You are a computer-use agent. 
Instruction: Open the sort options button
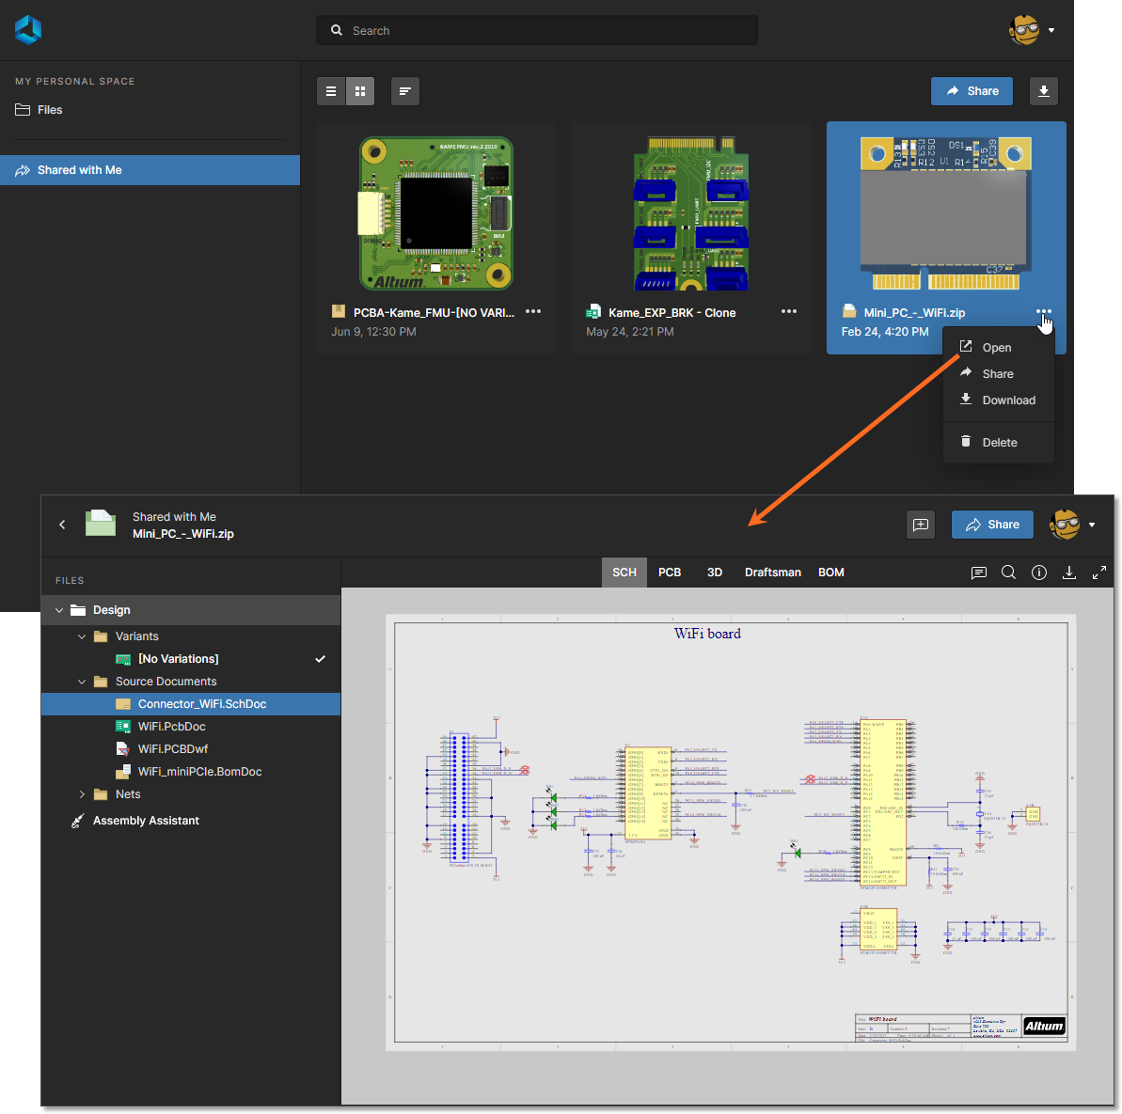[405, 91]
